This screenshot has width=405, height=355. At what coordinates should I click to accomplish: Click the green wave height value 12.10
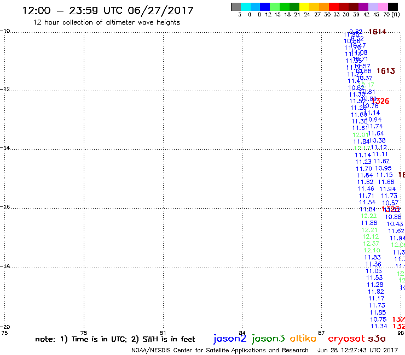[x=372, y=250]
